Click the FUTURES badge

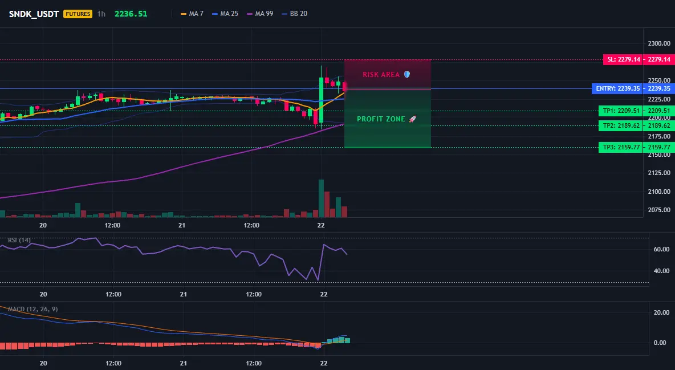coord(78,14)
